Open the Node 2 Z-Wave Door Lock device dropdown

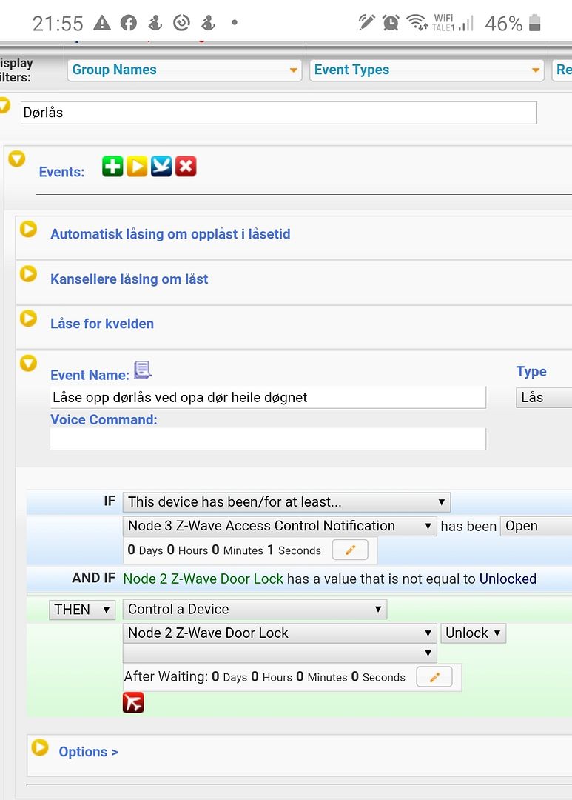tap(280, 633)
